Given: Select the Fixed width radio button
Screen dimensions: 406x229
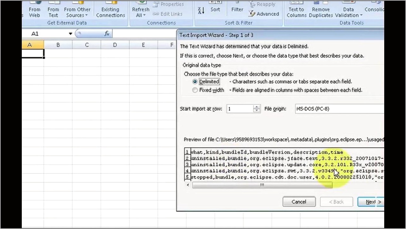Looking at the screenshot, I should 195,90.
